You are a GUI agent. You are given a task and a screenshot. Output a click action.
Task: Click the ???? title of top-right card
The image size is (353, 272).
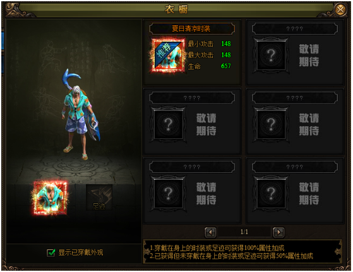coord(295,29)
